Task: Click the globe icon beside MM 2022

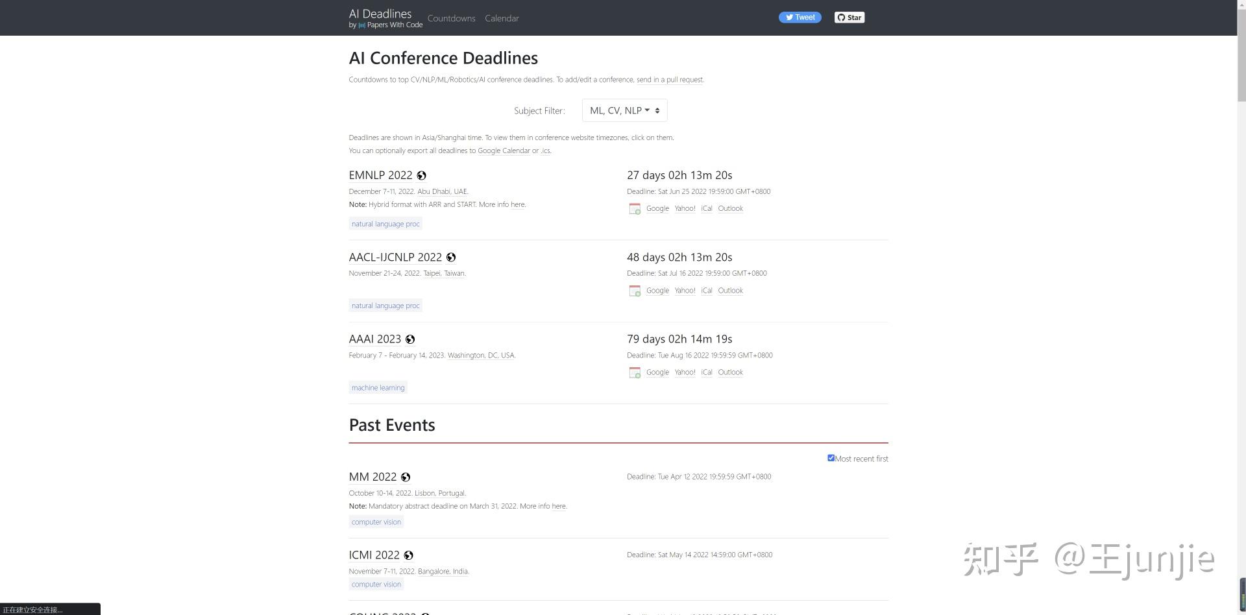Action: coord(406,477)
